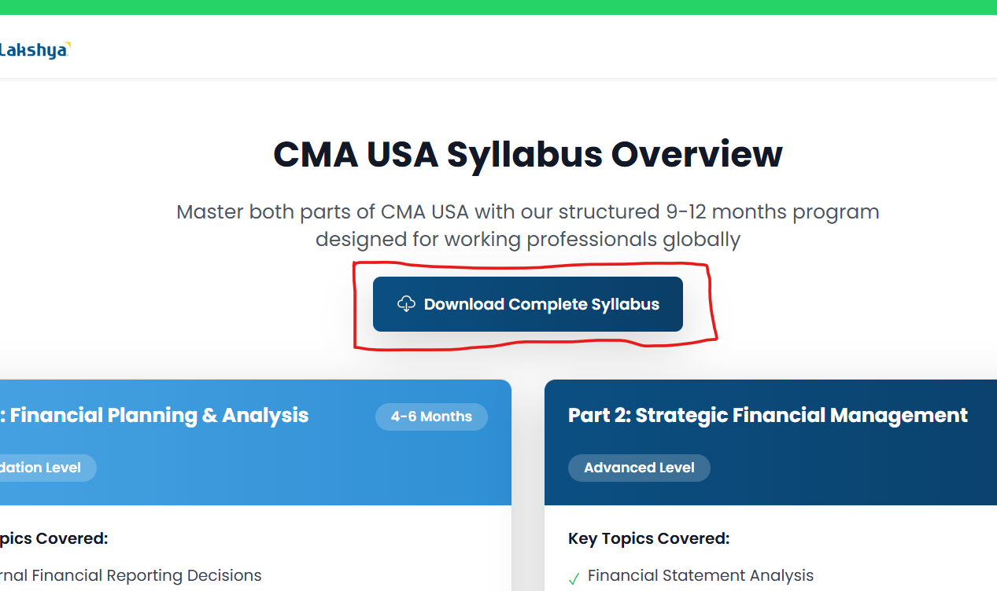Click the Foundation Level badge
The width and height of the screenshot is (997, 591).
[43, 468]
